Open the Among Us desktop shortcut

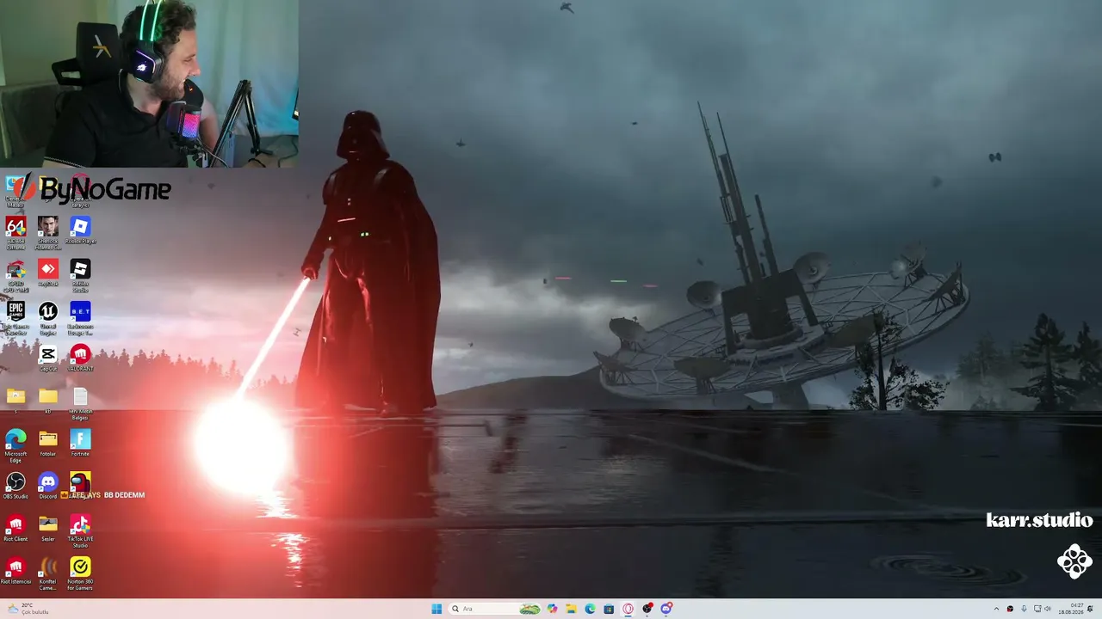tap(80, 484)
